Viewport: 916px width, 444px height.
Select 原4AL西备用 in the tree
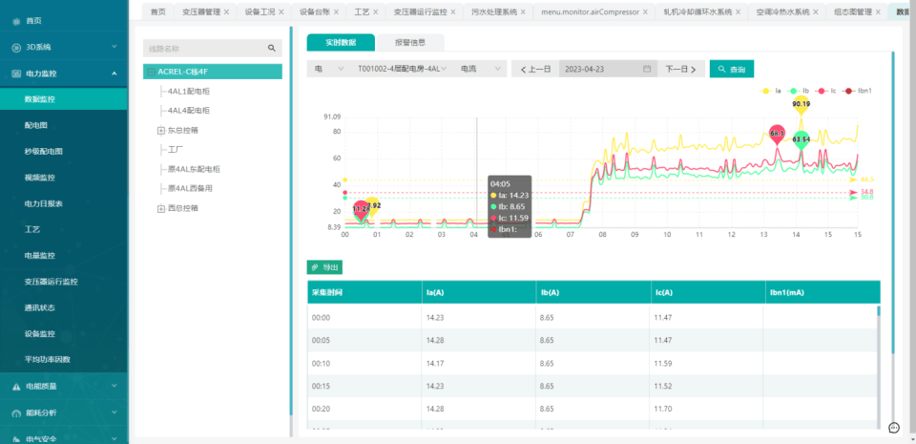pos(190,189)
